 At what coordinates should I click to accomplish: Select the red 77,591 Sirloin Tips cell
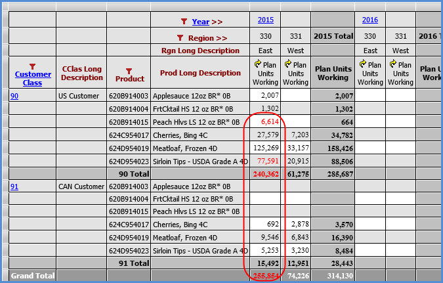(265, 161)
